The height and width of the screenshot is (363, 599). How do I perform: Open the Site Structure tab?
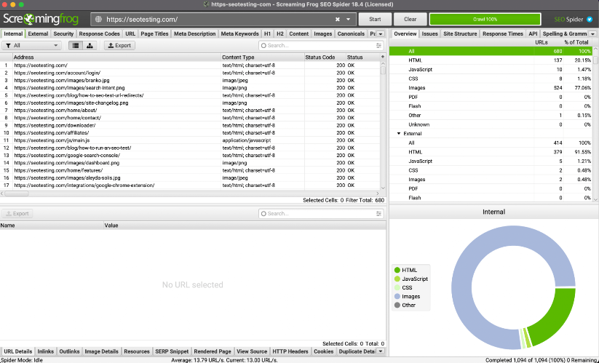[460, 33]
